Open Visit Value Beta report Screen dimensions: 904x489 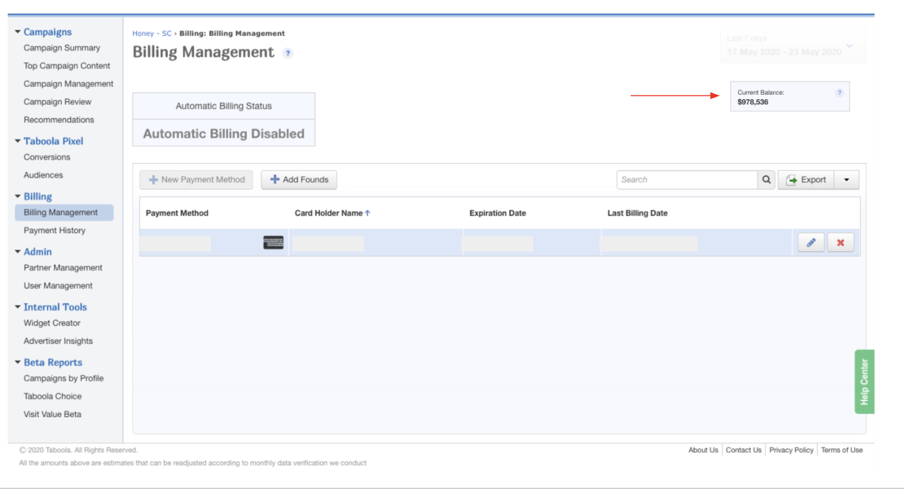pyautogui.click(x=52, y=414)
